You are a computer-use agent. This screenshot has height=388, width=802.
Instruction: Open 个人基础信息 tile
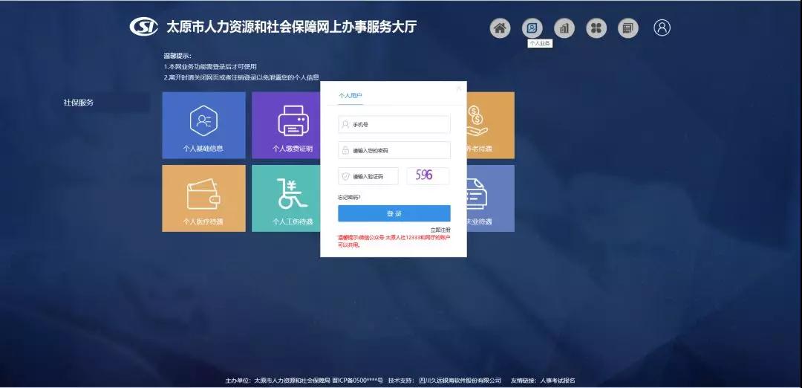pyautogui.click(x=203, y=125)
